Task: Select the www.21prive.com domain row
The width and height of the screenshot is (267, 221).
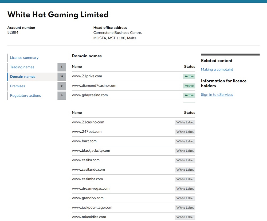Action: pos(133,76)
